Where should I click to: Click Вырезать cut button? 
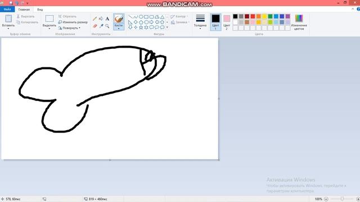tap(26, 16)
